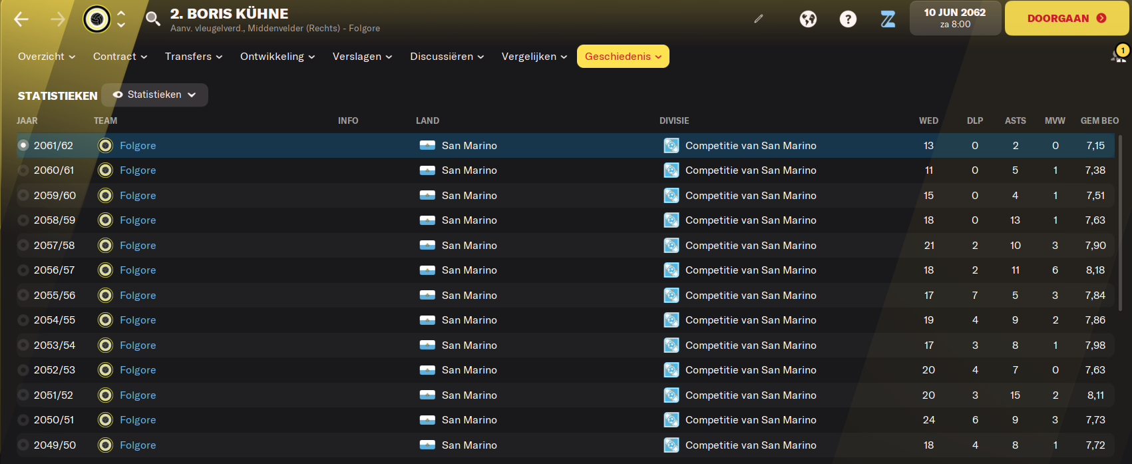Click San Marino flag in 2057/58 row

tap(427, 245)
